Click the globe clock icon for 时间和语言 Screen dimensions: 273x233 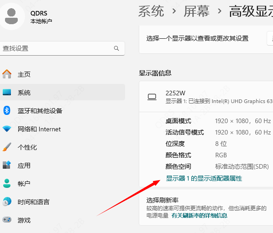click(7, 202)
